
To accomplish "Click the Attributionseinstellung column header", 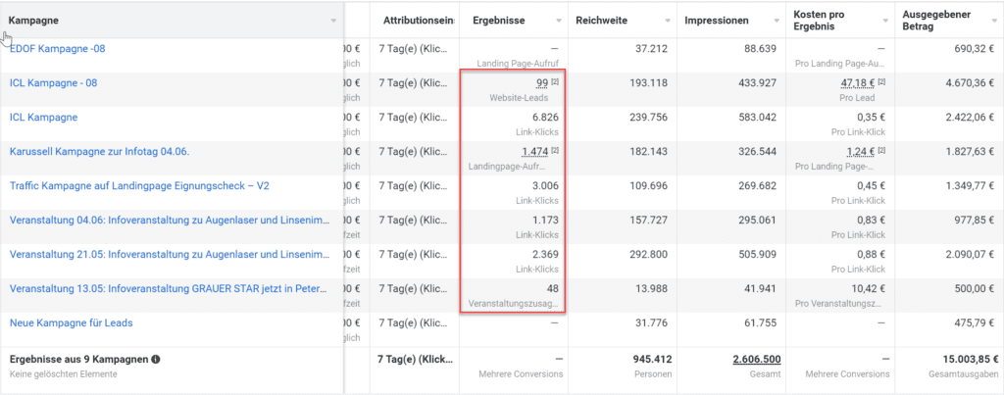I will point(419,21).
